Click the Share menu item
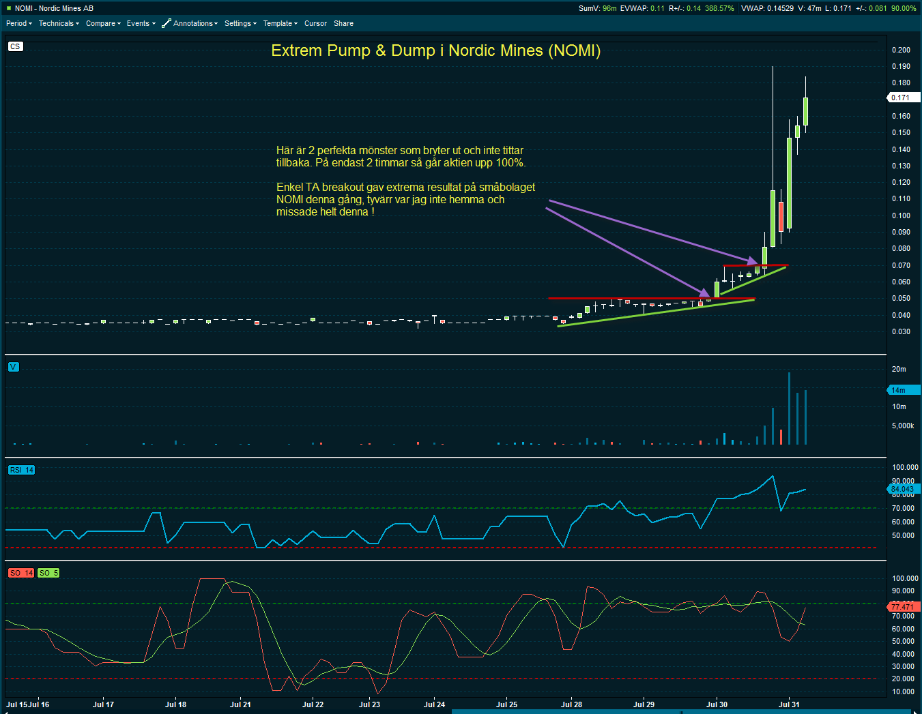This screenshot has width=922, height=714. click(343, 23)
